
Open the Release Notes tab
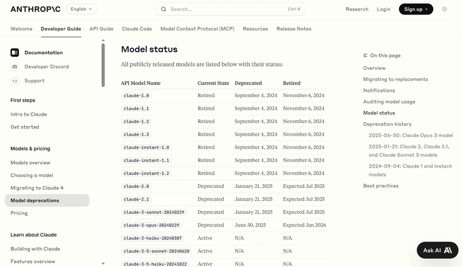tap(294, 29)
